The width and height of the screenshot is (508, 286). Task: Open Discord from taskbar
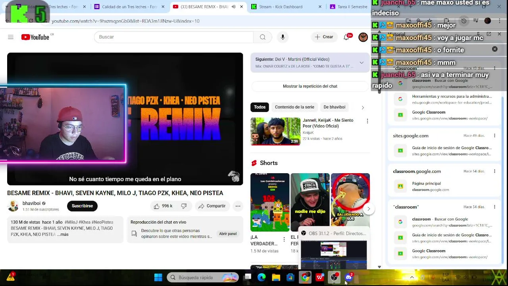(x=348, y=277)
